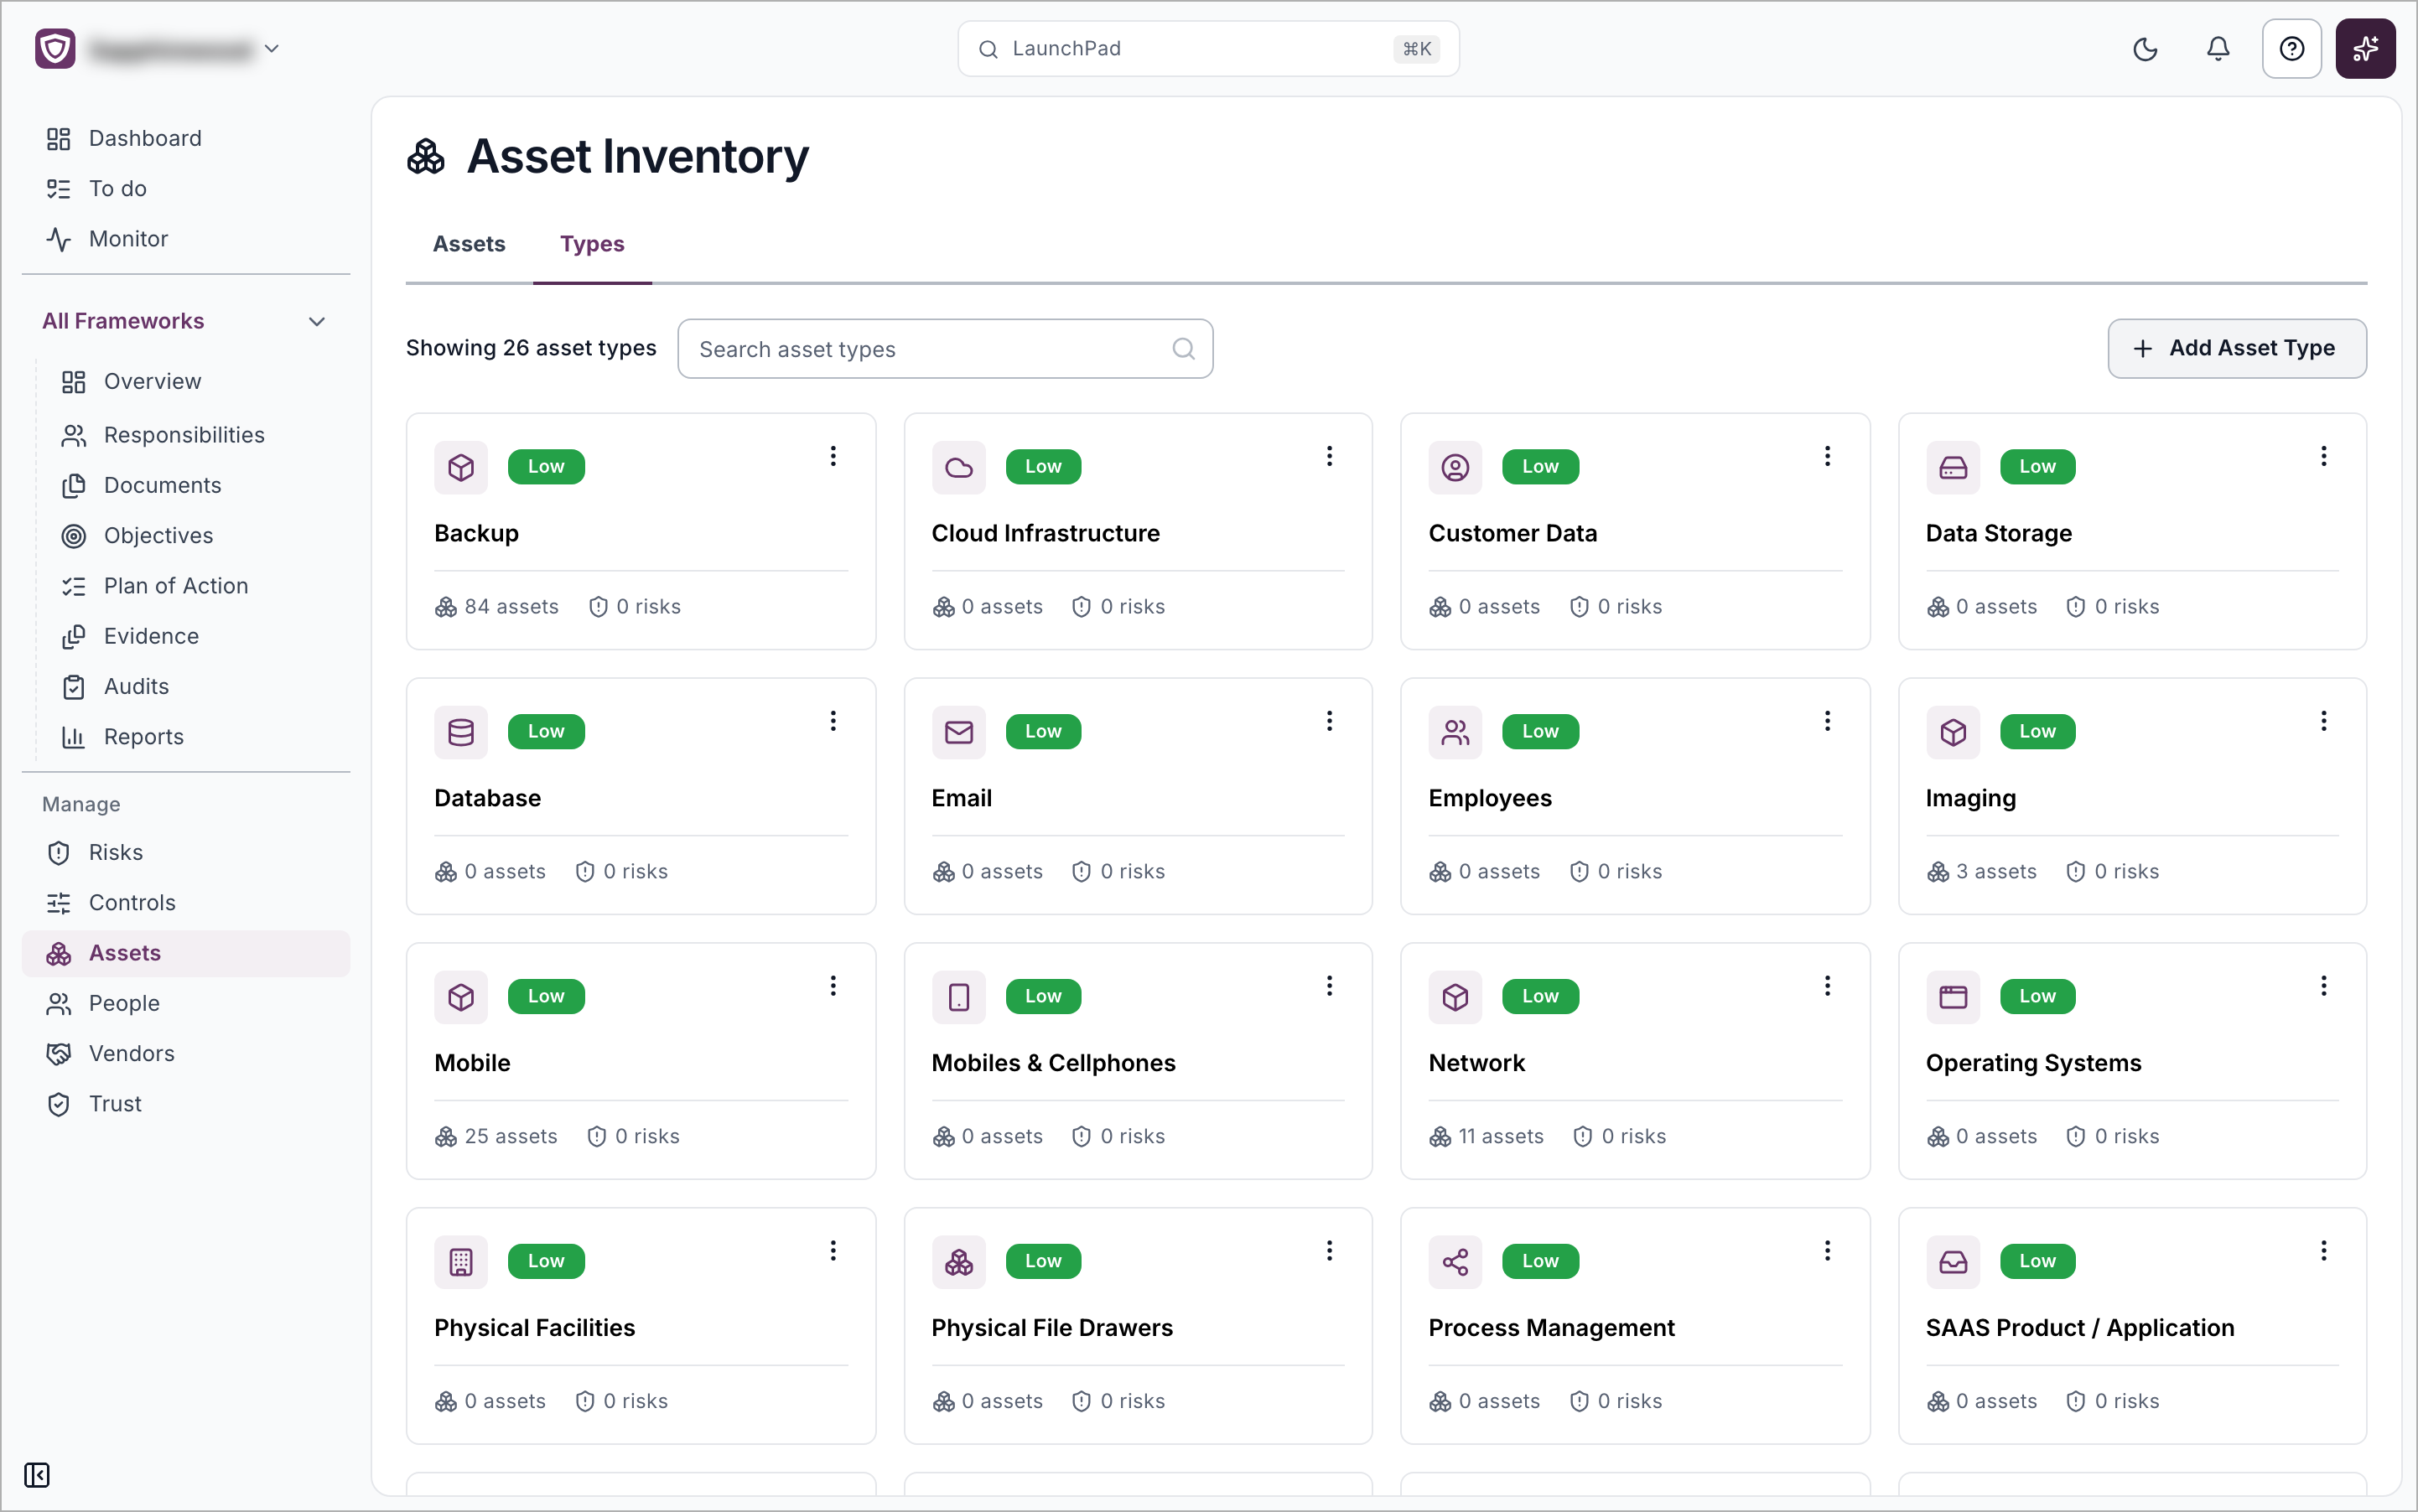Click the Database cylinder icon
The height and width of the screenshot is (1512, 2418).
point(461,732)
